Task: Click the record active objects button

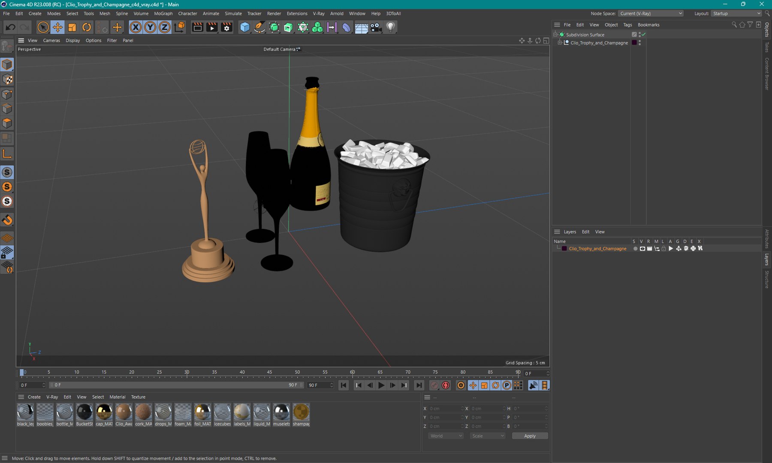Action: click(434, 385)
